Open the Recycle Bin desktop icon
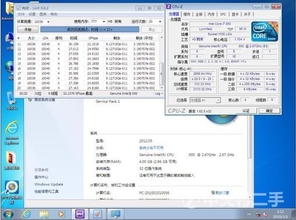Image resolution: width=296 pixels, height=220 pixels. [x=12, y=101]
